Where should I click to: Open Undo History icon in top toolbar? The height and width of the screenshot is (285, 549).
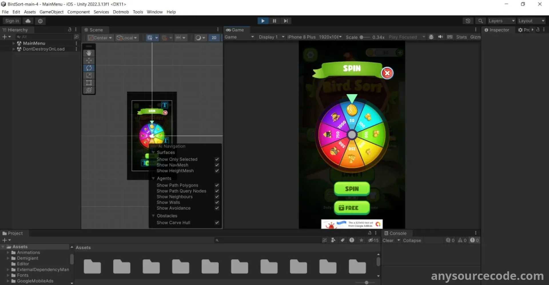pyautogui.click(x=468, y=21)
